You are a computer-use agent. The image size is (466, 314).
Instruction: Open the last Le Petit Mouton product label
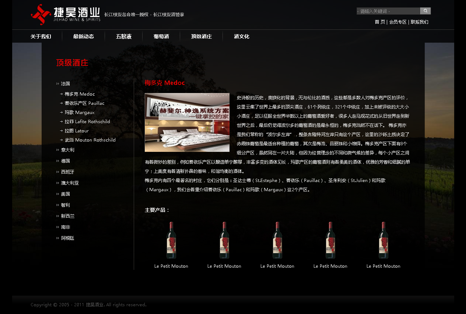383,266
